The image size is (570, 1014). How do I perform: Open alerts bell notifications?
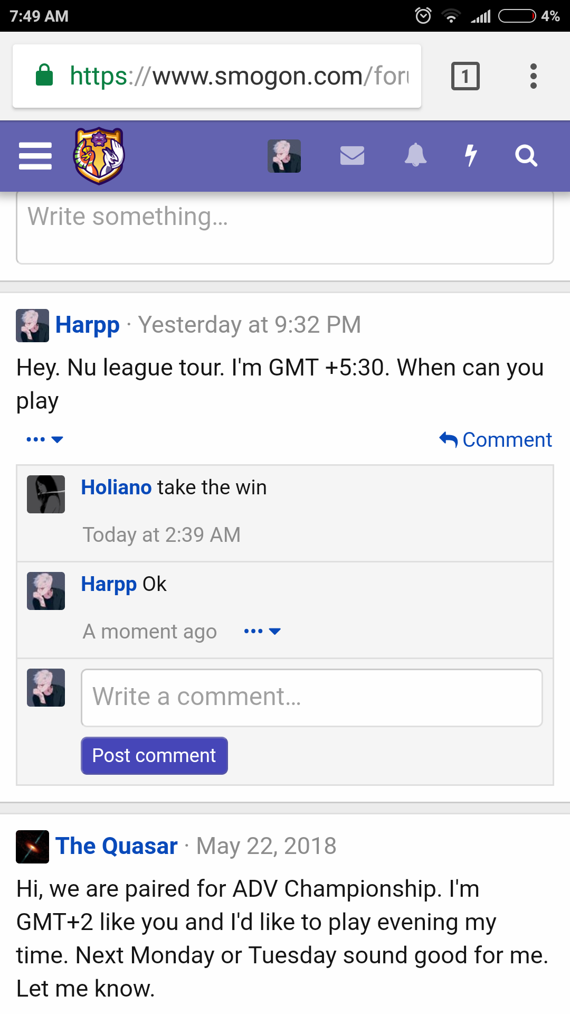point(415,156)
